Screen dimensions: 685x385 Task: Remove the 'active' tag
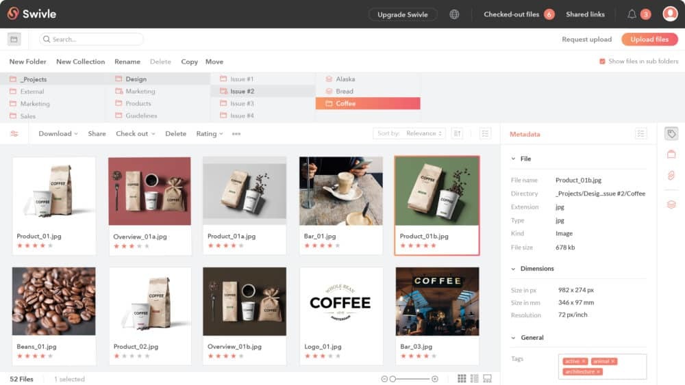click(x=584, y=361)
